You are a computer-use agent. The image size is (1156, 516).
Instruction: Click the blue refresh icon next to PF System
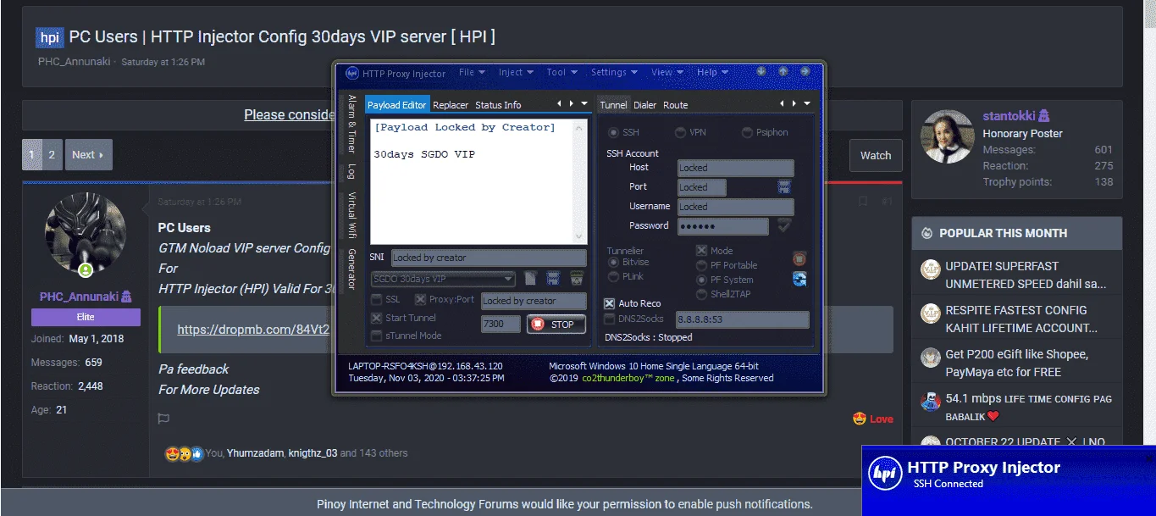[799, 280]
